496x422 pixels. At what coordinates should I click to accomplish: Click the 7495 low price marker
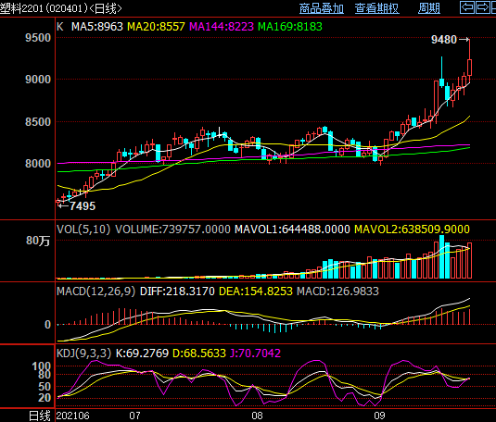(83, 206)
